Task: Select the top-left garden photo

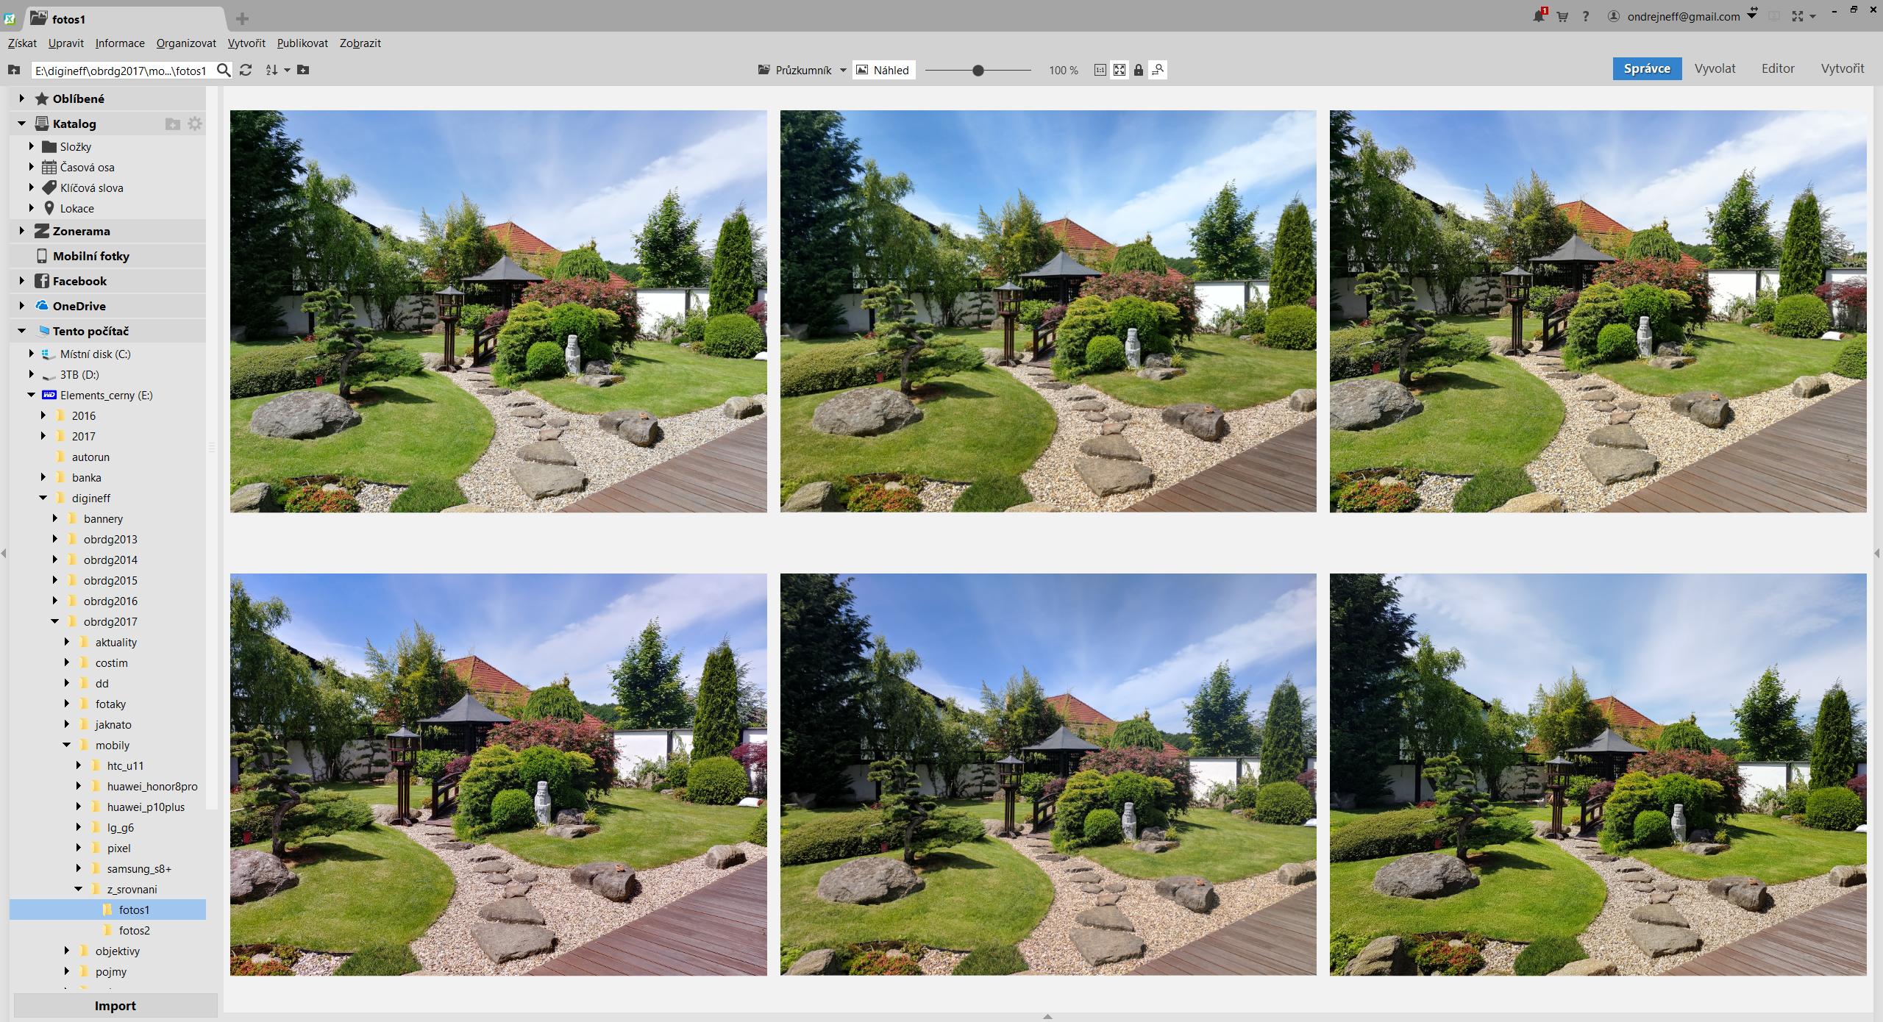Action: pos(498,311)
